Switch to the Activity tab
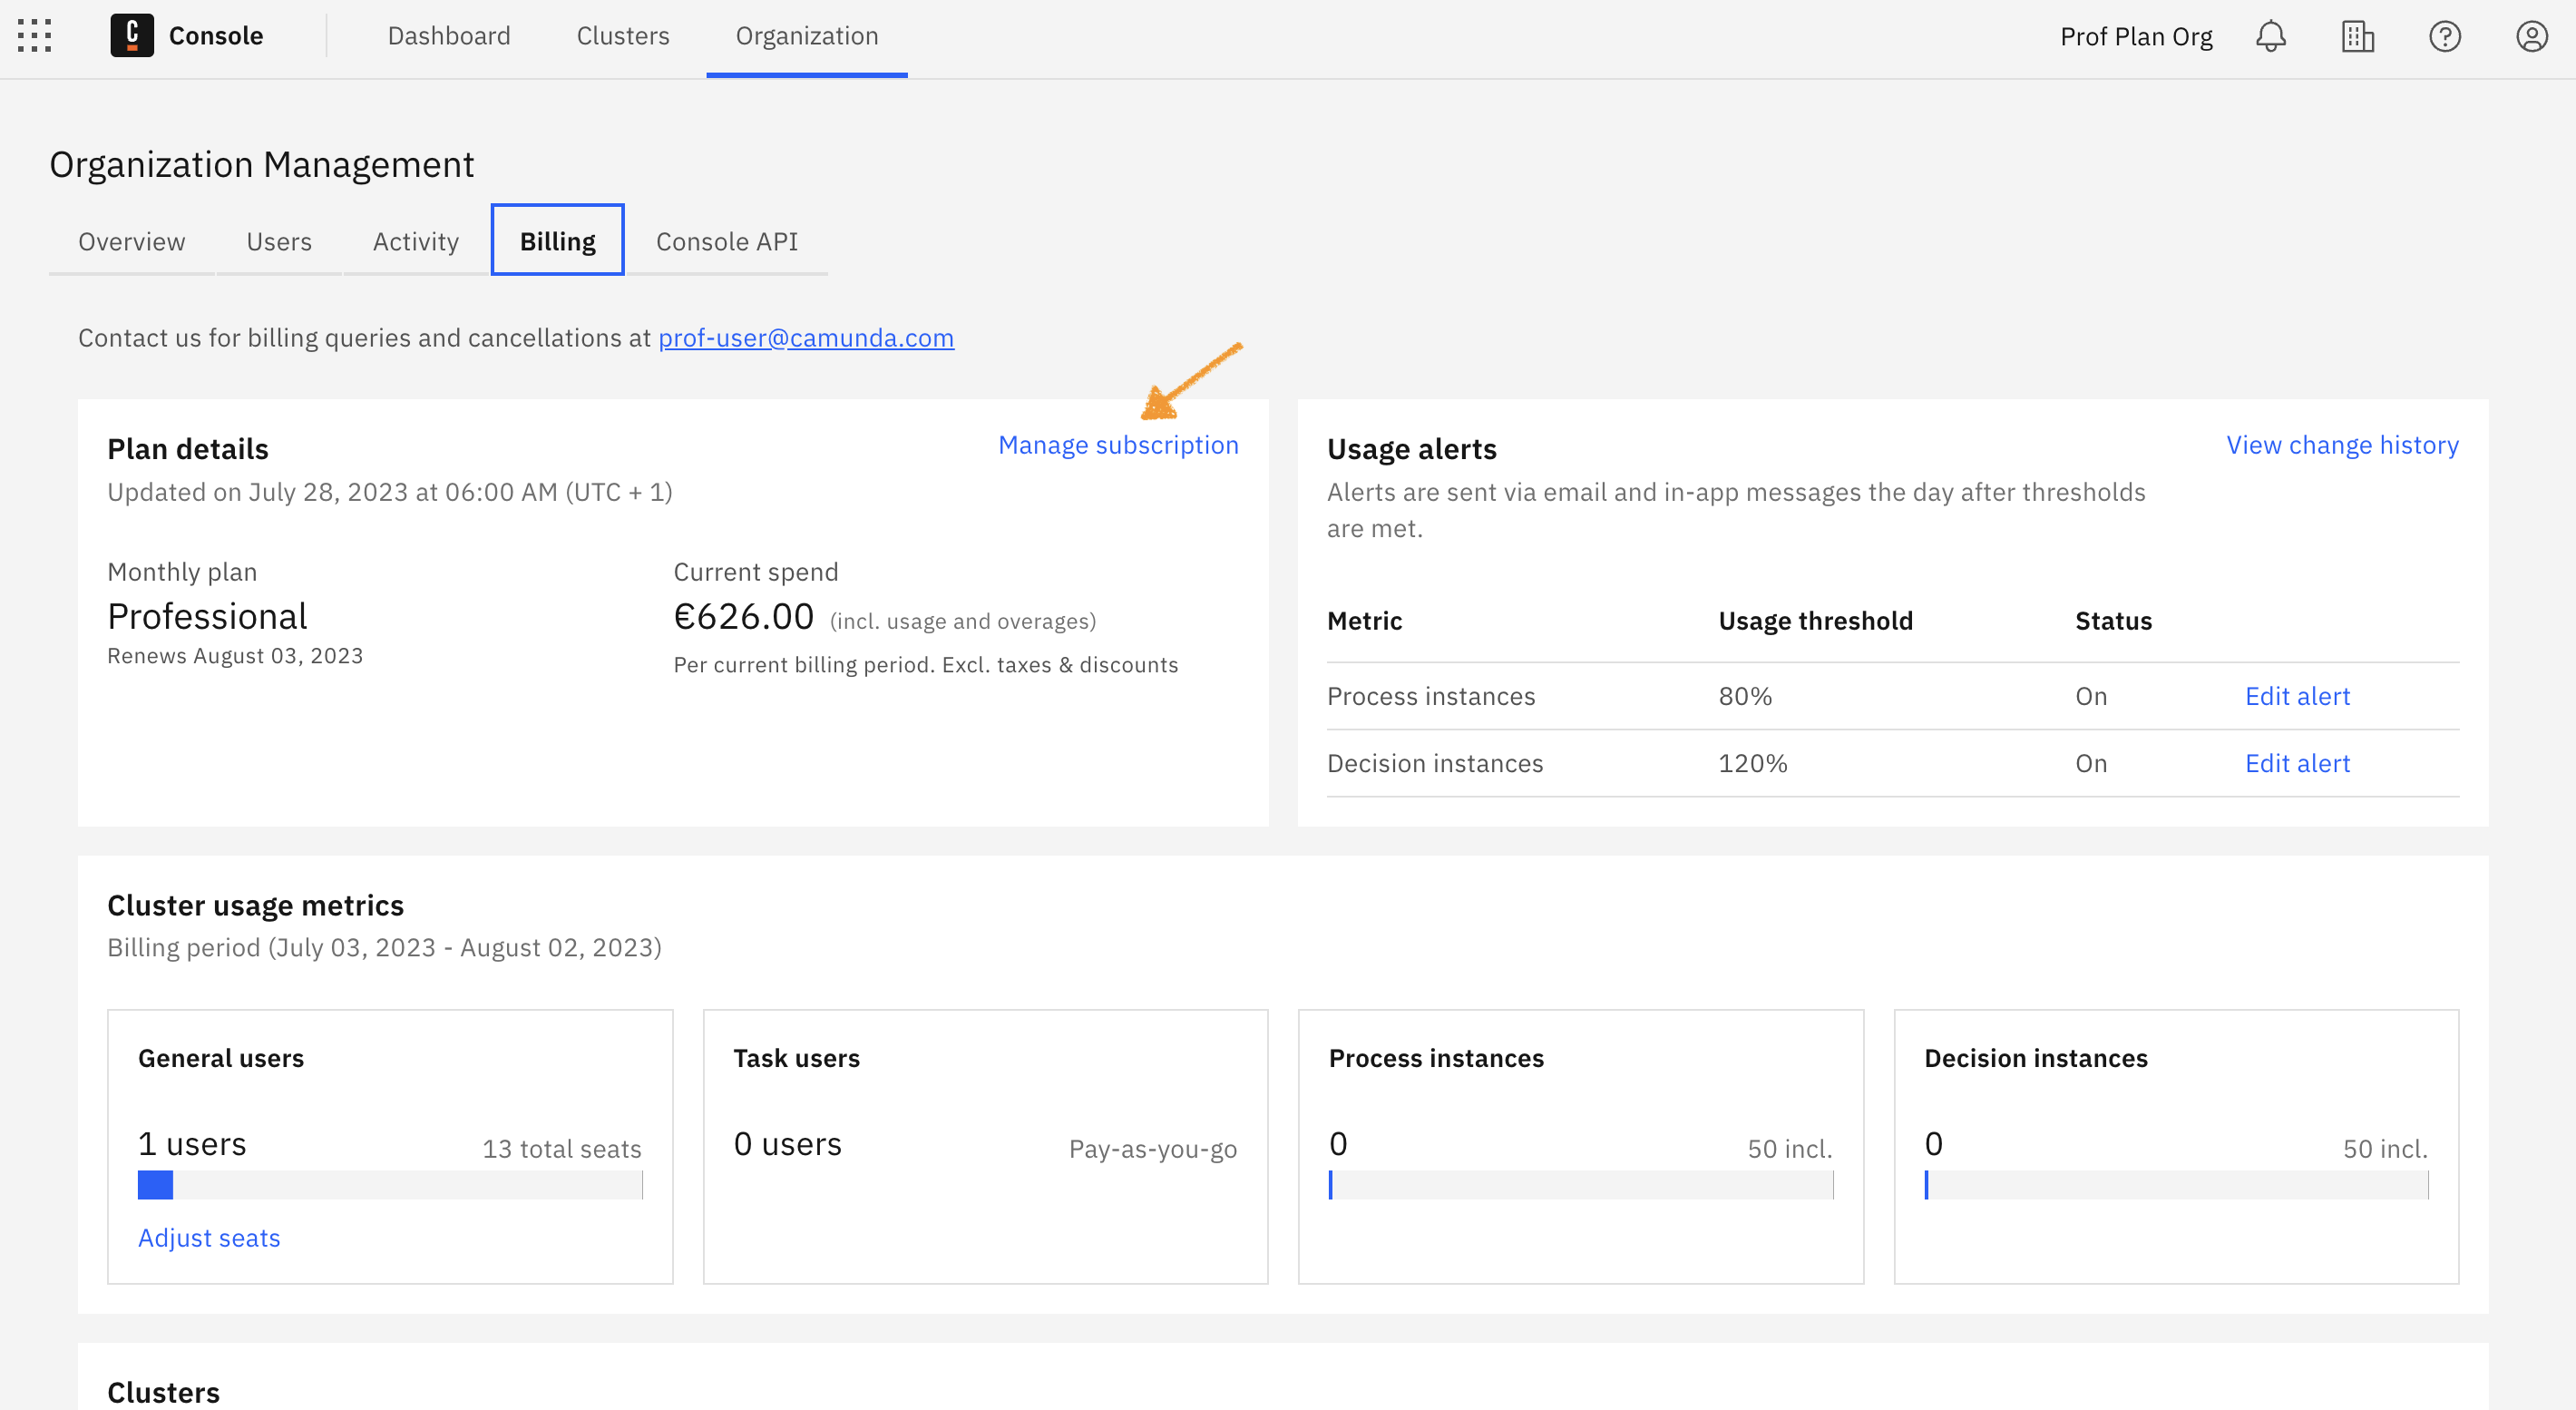The width and height of the screenshot is (2576, 1410). (x=415, y=241)
